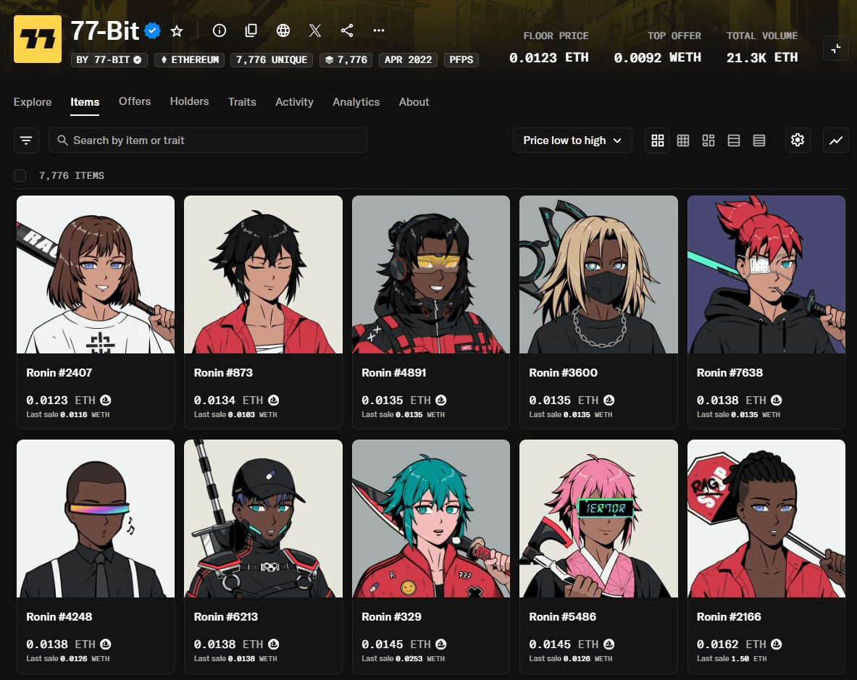Open the filter panel icon beside search
This screenshot has width=857, height=680.
pyautogui.click(x=26, y=140)
